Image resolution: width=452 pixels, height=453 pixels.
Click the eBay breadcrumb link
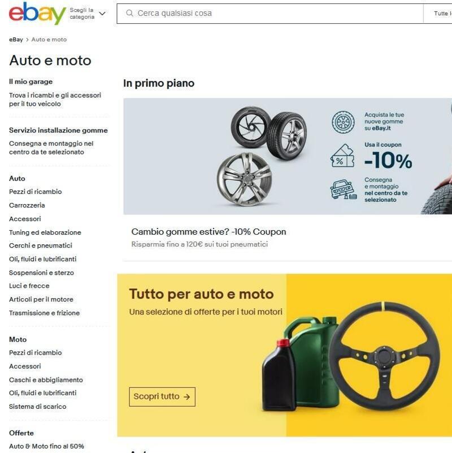coord(16,40)
